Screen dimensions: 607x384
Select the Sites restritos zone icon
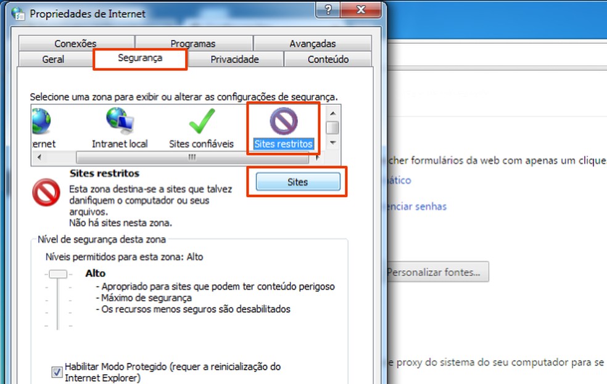(x=283, y=121)
